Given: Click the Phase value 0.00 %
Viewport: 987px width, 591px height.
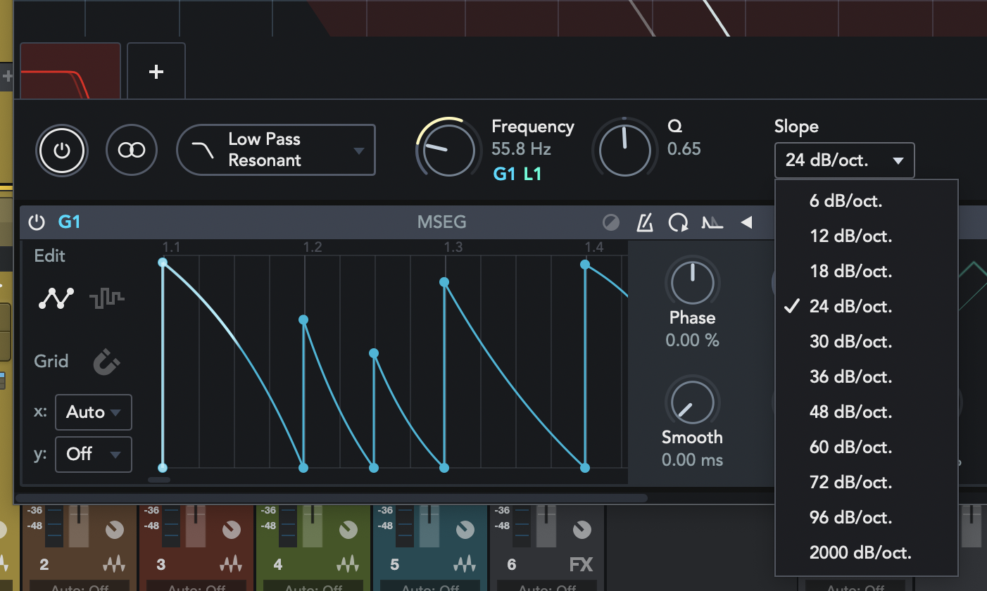Looking at the screenshot, I should tap(693, 341).
